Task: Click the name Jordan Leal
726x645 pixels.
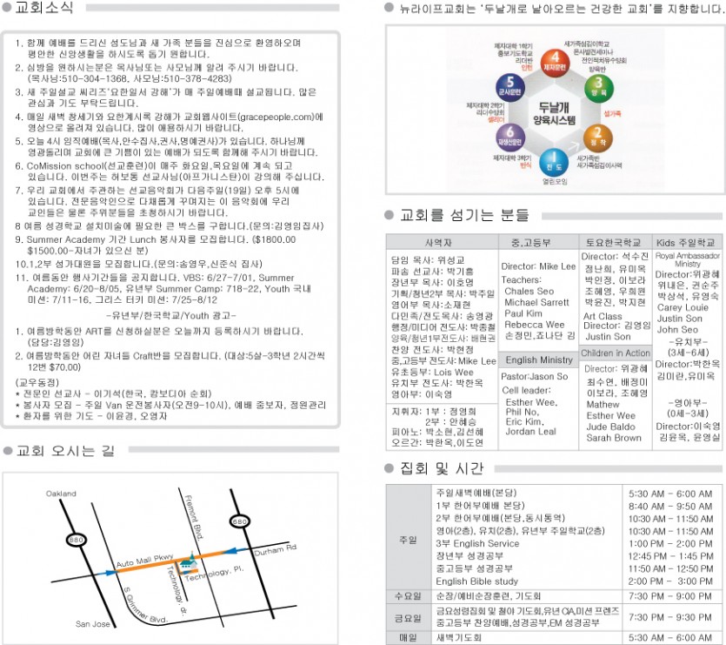Action: point(530,431)
